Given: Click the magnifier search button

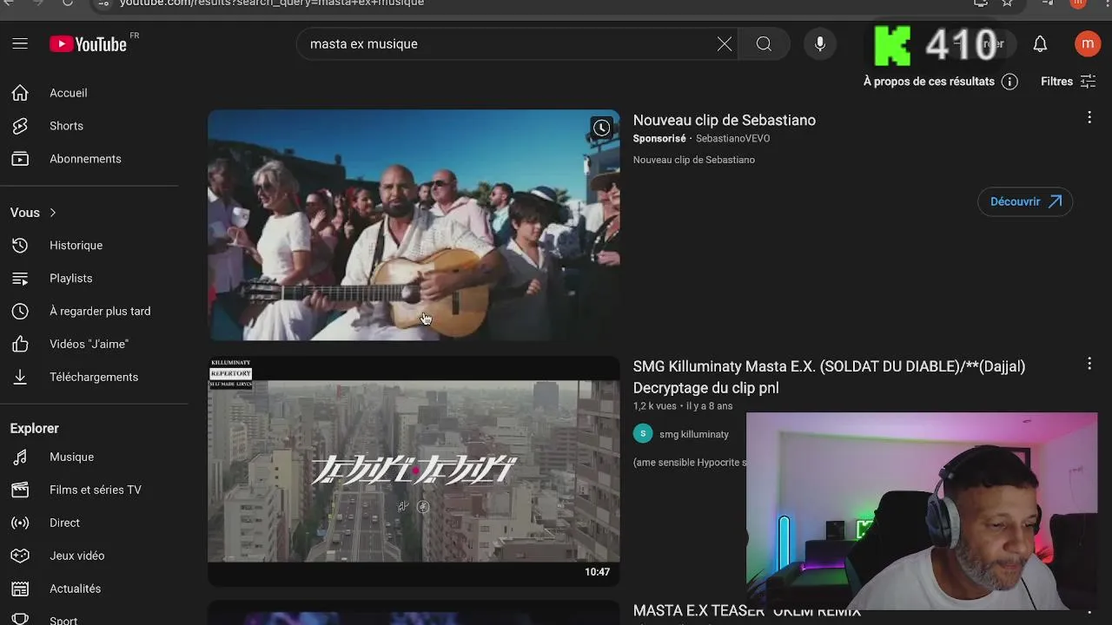Looking at the screenshot, I should click(x=764, y=44).
